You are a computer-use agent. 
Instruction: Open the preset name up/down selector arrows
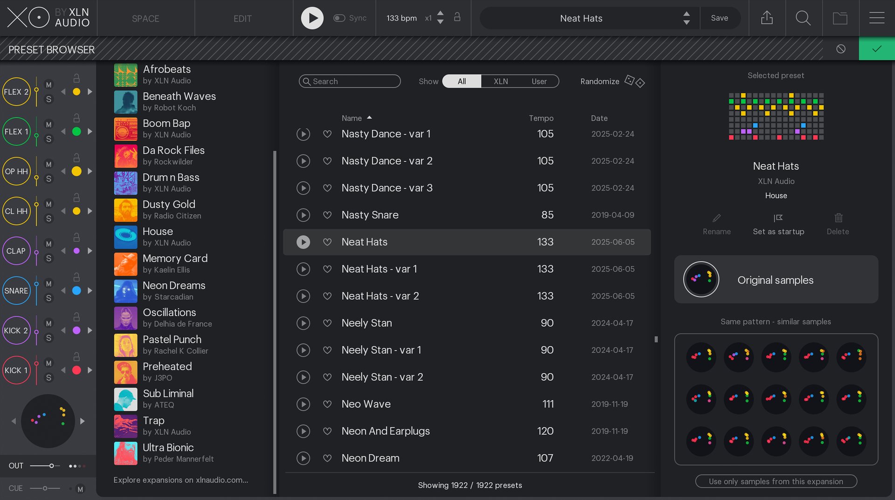pyautogui.click(x=686, y=18)
